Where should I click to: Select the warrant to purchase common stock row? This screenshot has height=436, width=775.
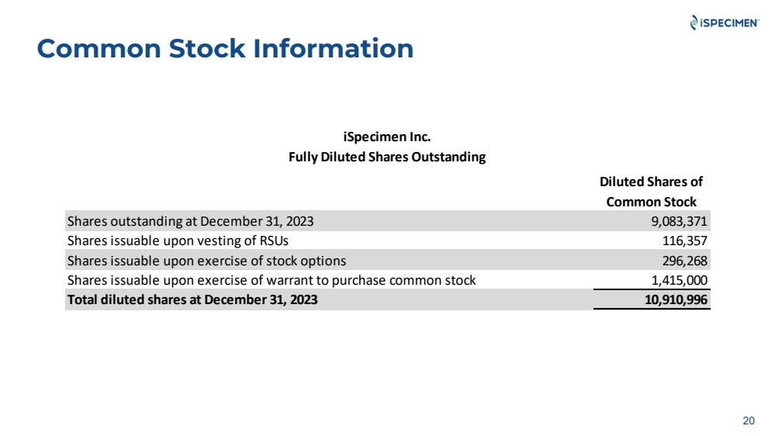coord(388,280)
